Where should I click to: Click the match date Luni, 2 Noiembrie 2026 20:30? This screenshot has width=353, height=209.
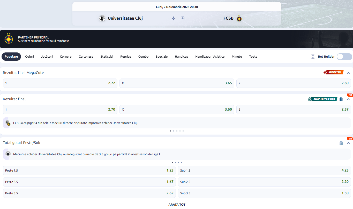coord(177,7)
